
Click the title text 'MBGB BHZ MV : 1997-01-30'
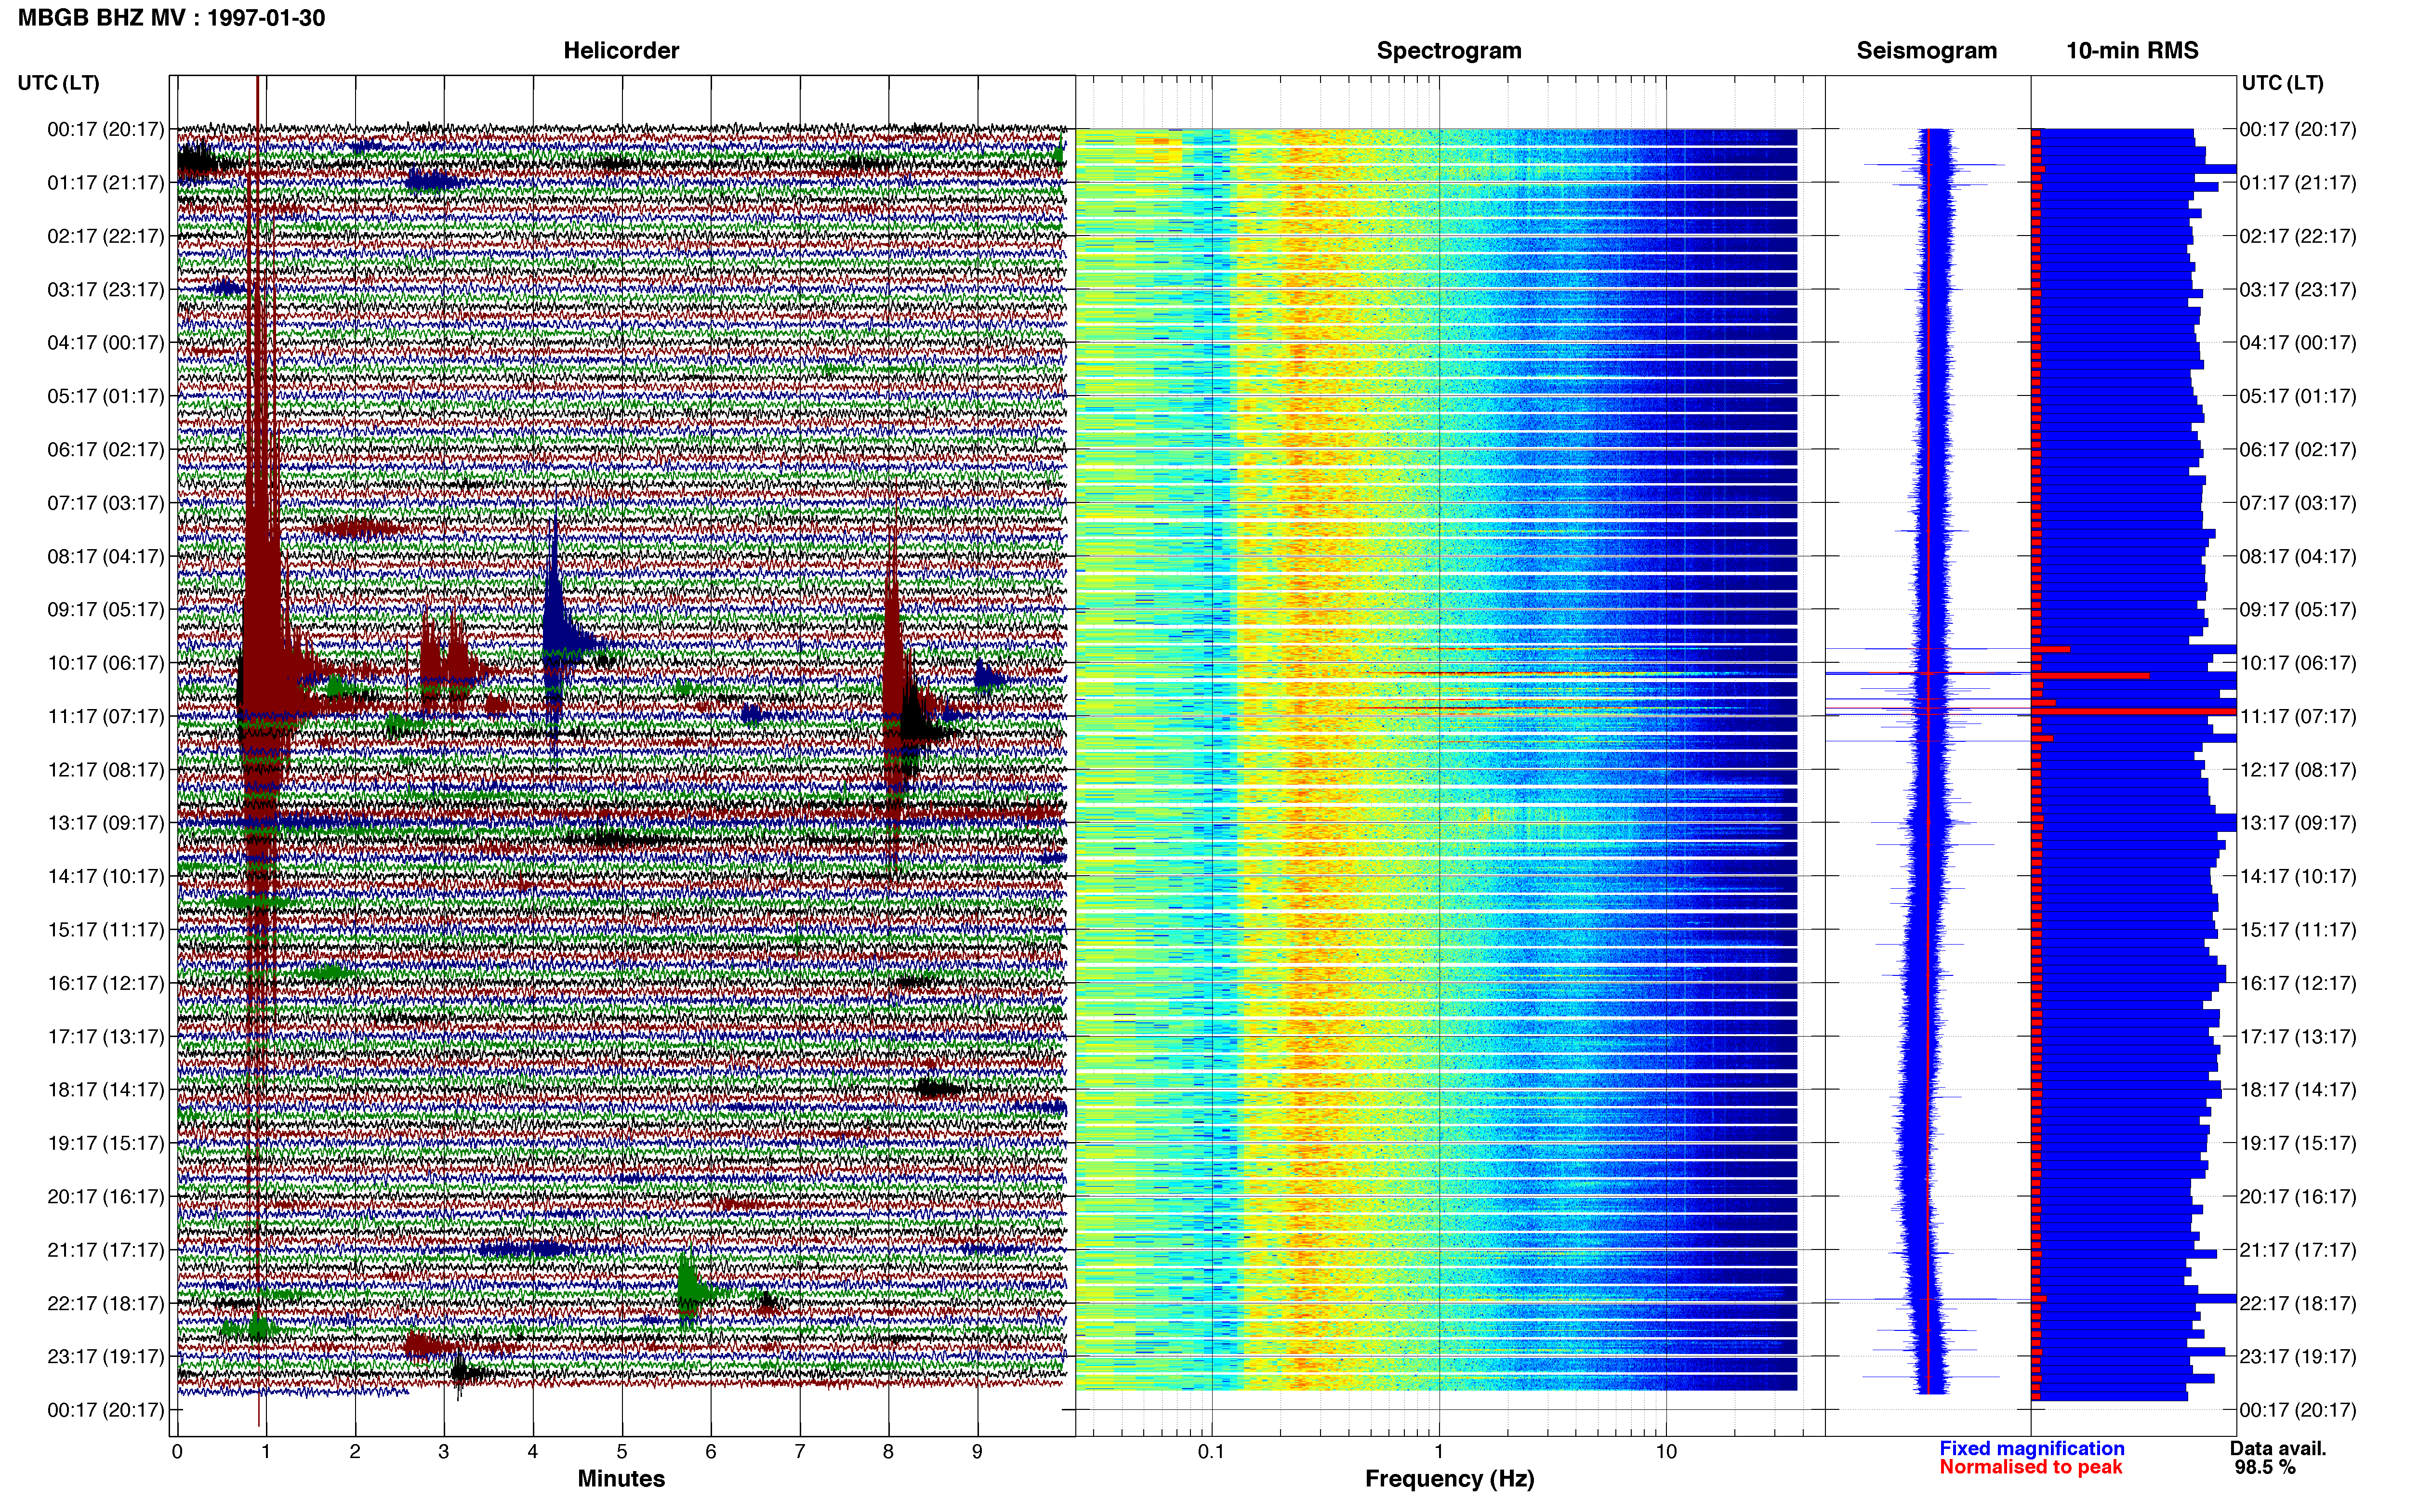(171, 18)
